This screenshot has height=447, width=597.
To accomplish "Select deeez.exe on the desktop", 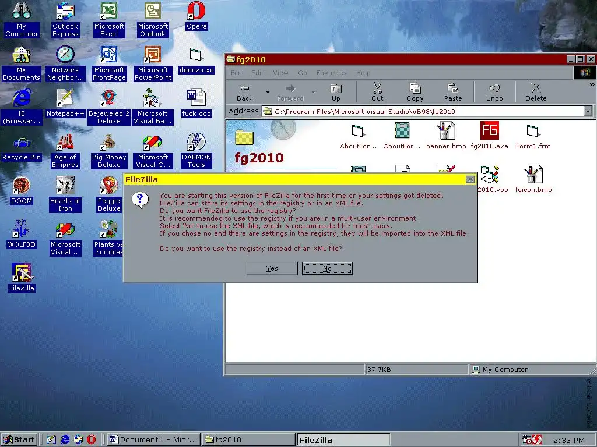I will click(196, 60).
